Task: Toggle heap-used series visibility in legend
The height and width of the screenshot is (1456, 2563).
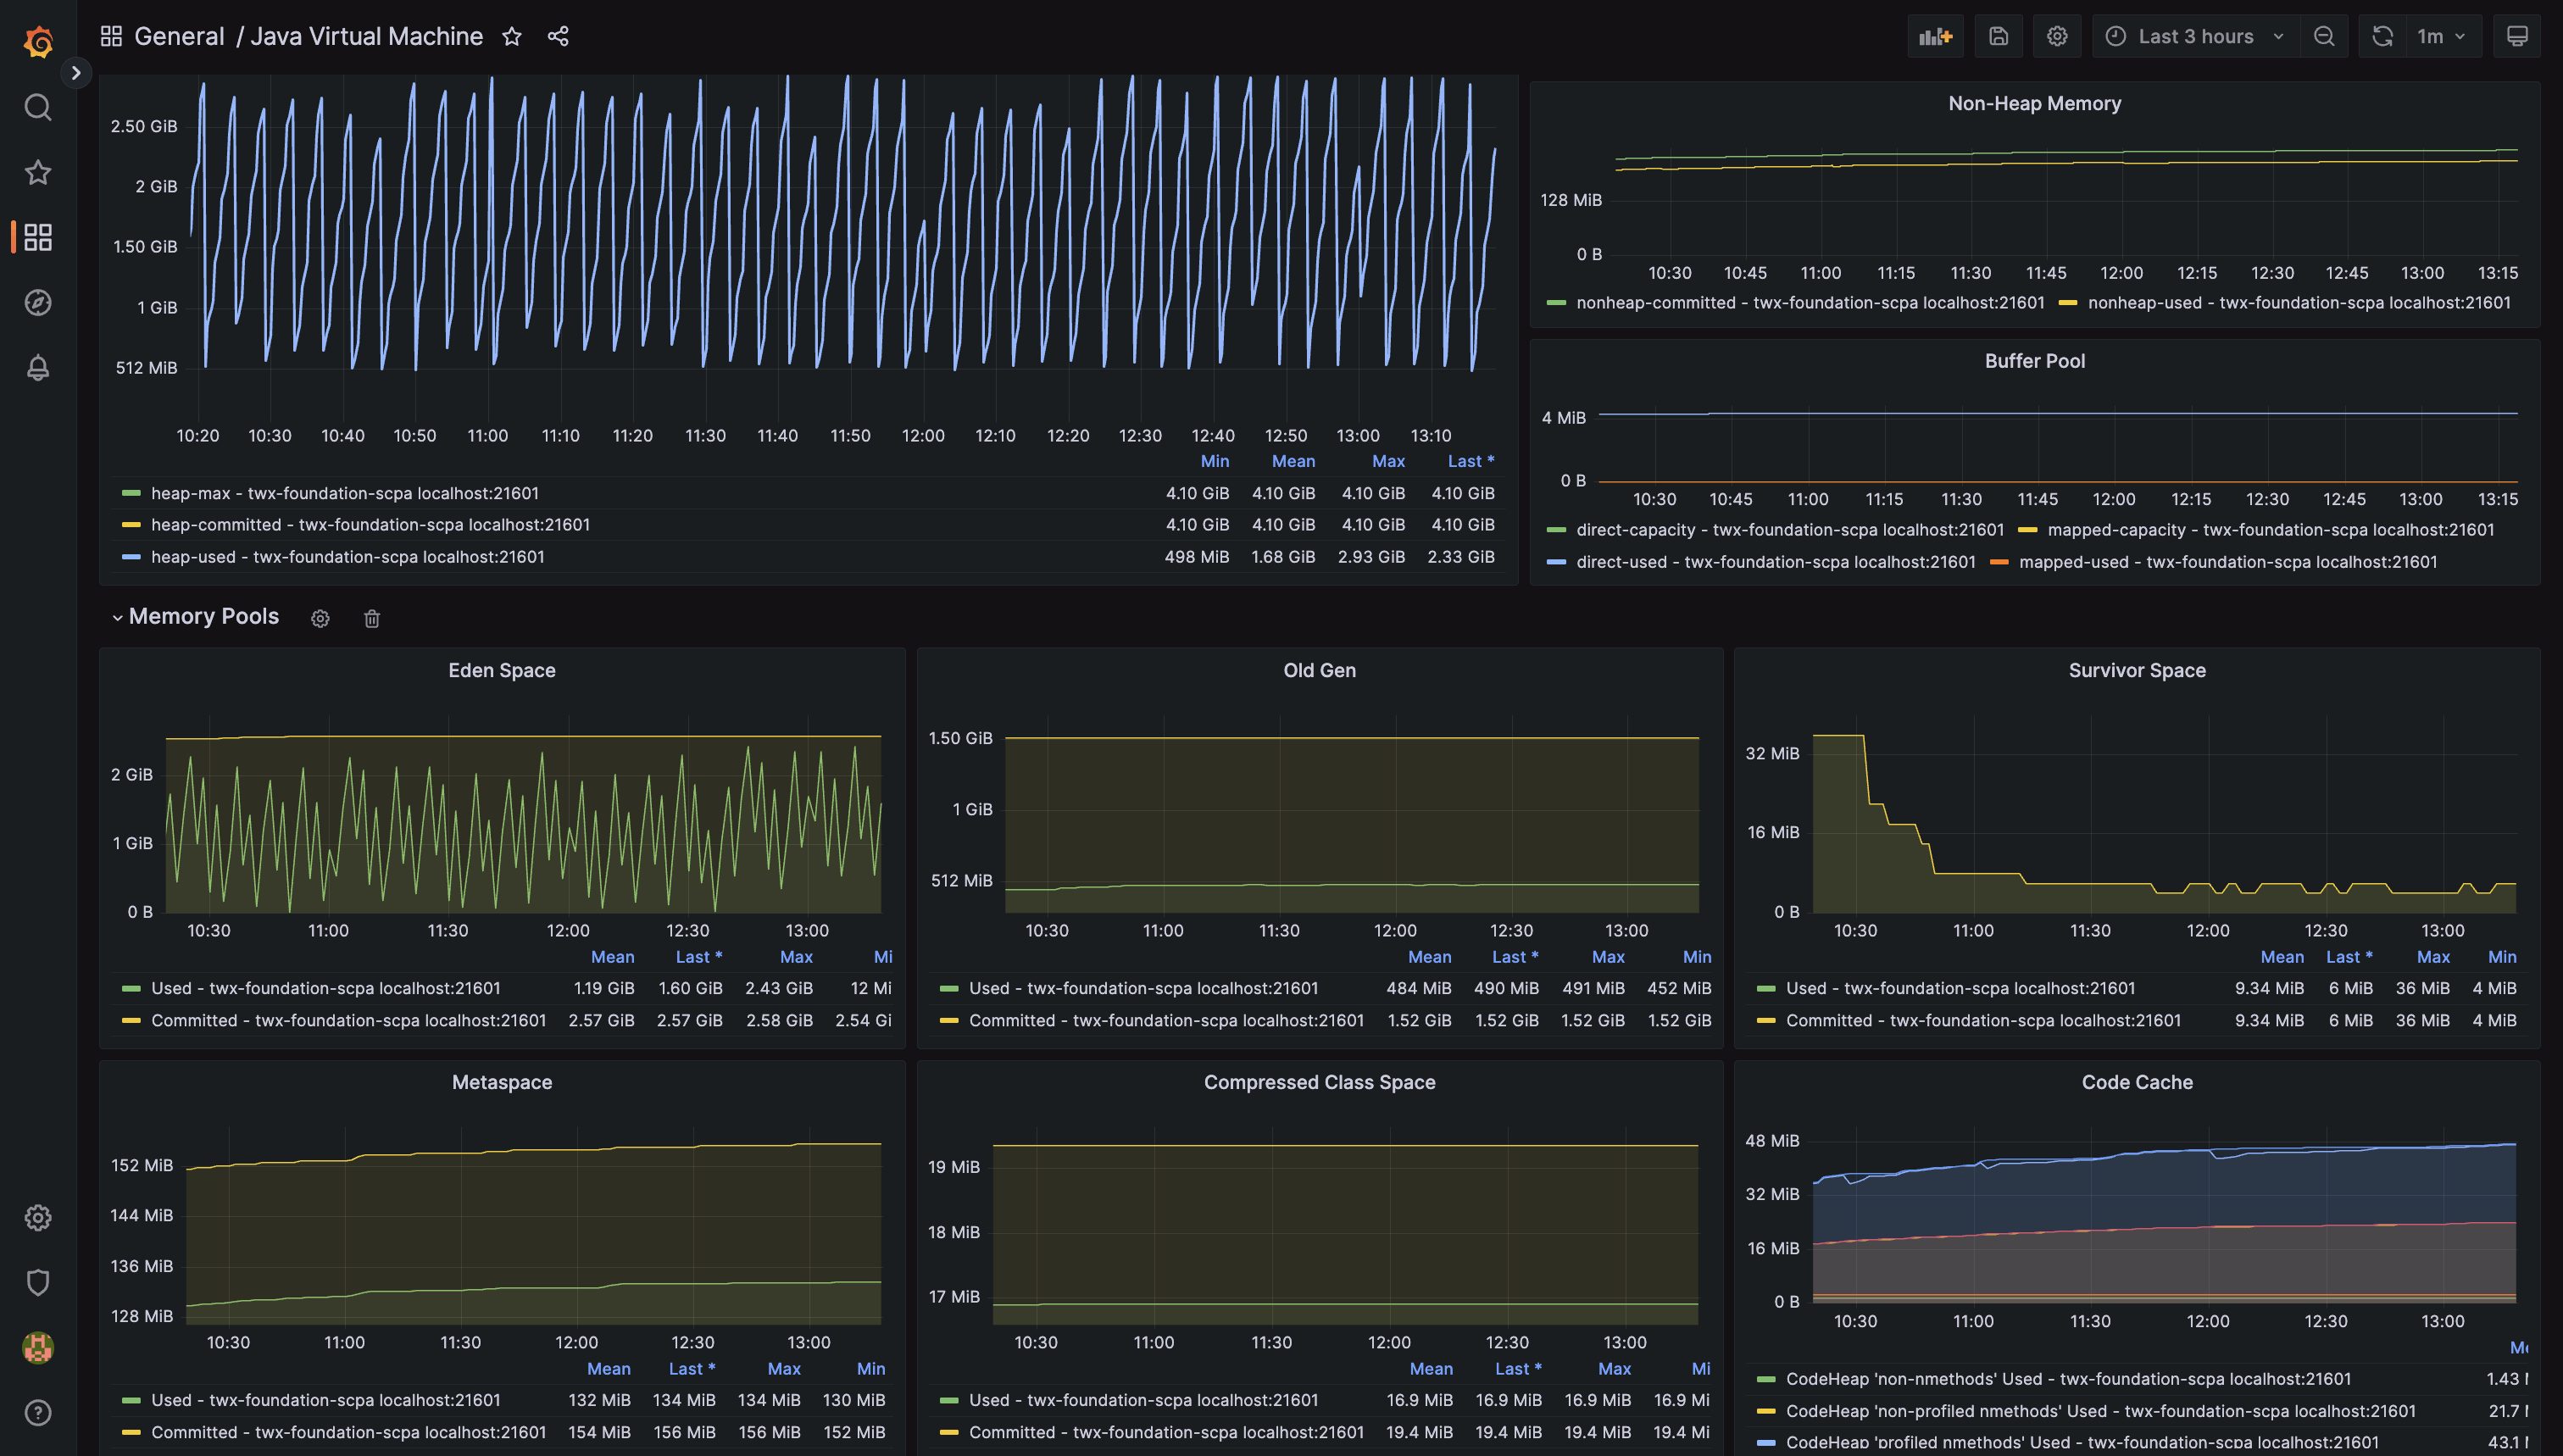Action: pyautogui.click(x=347, y=557)
